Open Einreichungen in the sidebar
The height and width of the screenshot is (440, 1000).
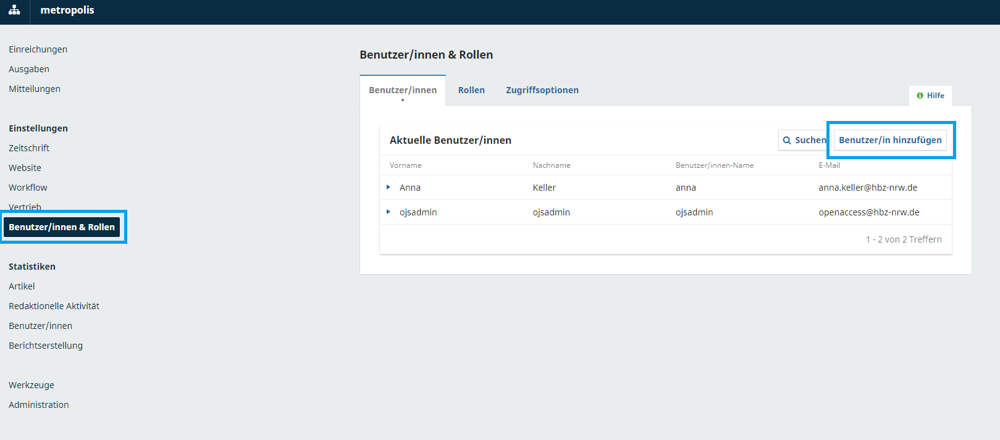coord(38,49)
